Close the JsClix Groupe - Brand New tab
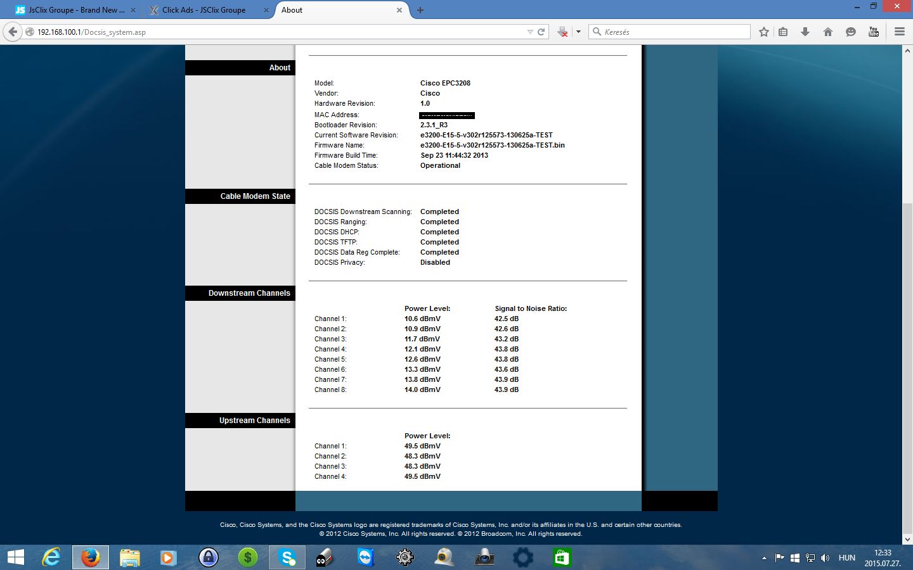Viewport: 913px width, 570px height. click(x=133, y=10)
